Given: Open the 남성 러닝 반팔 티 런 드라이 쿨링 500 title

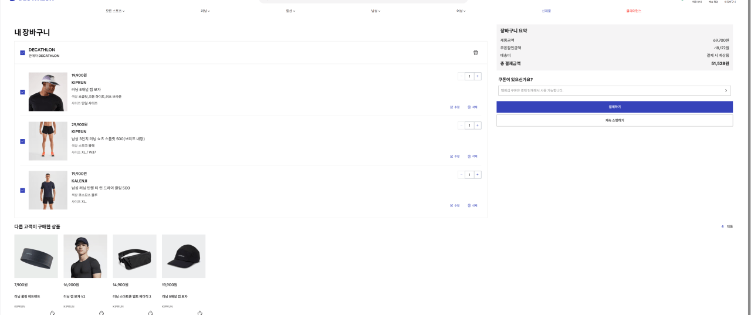Looking at the screenshot, I should pos(100,188).
